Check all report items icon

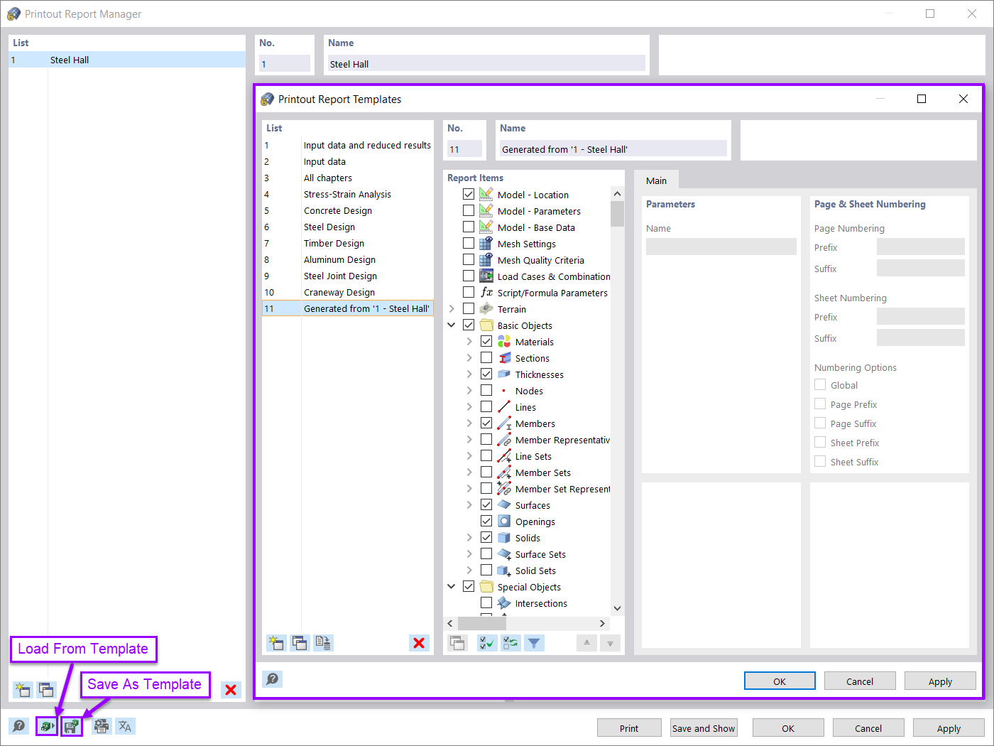[x=487, y=643]
